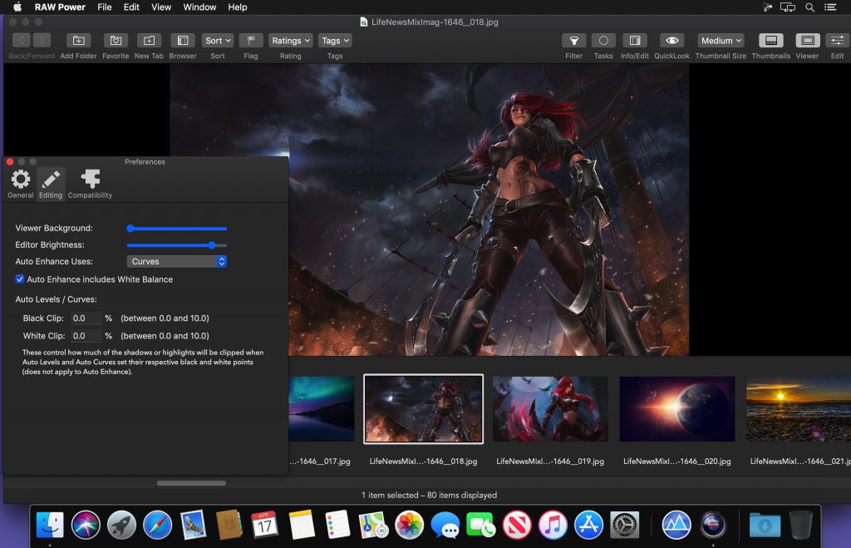Click the Tasks circle icon
Viewport: 851px width, 548px height.
click(603, 41)
